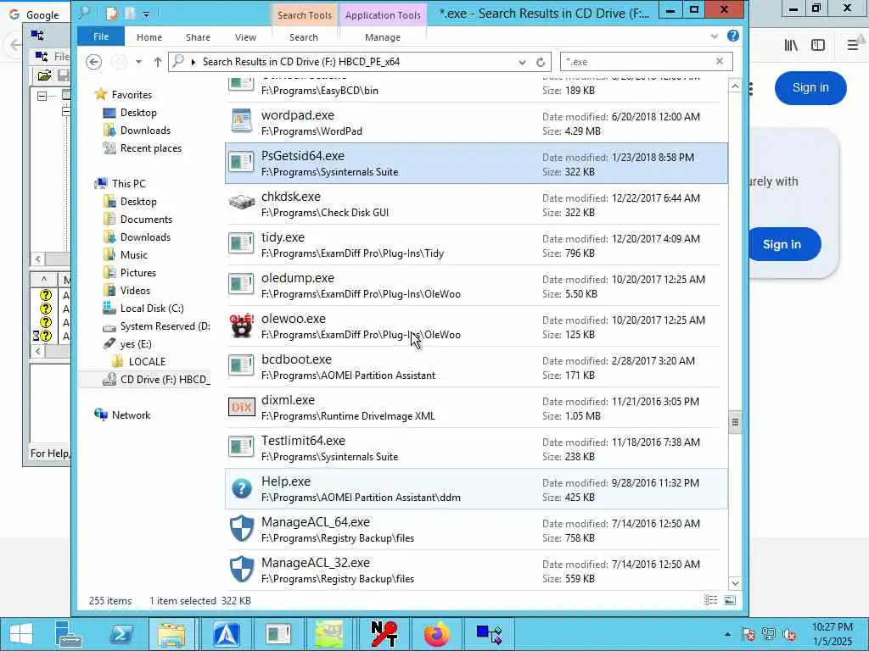
Task: Expand the address bar history dropdown
Action: pyautogui.click(x=522, y=62)
